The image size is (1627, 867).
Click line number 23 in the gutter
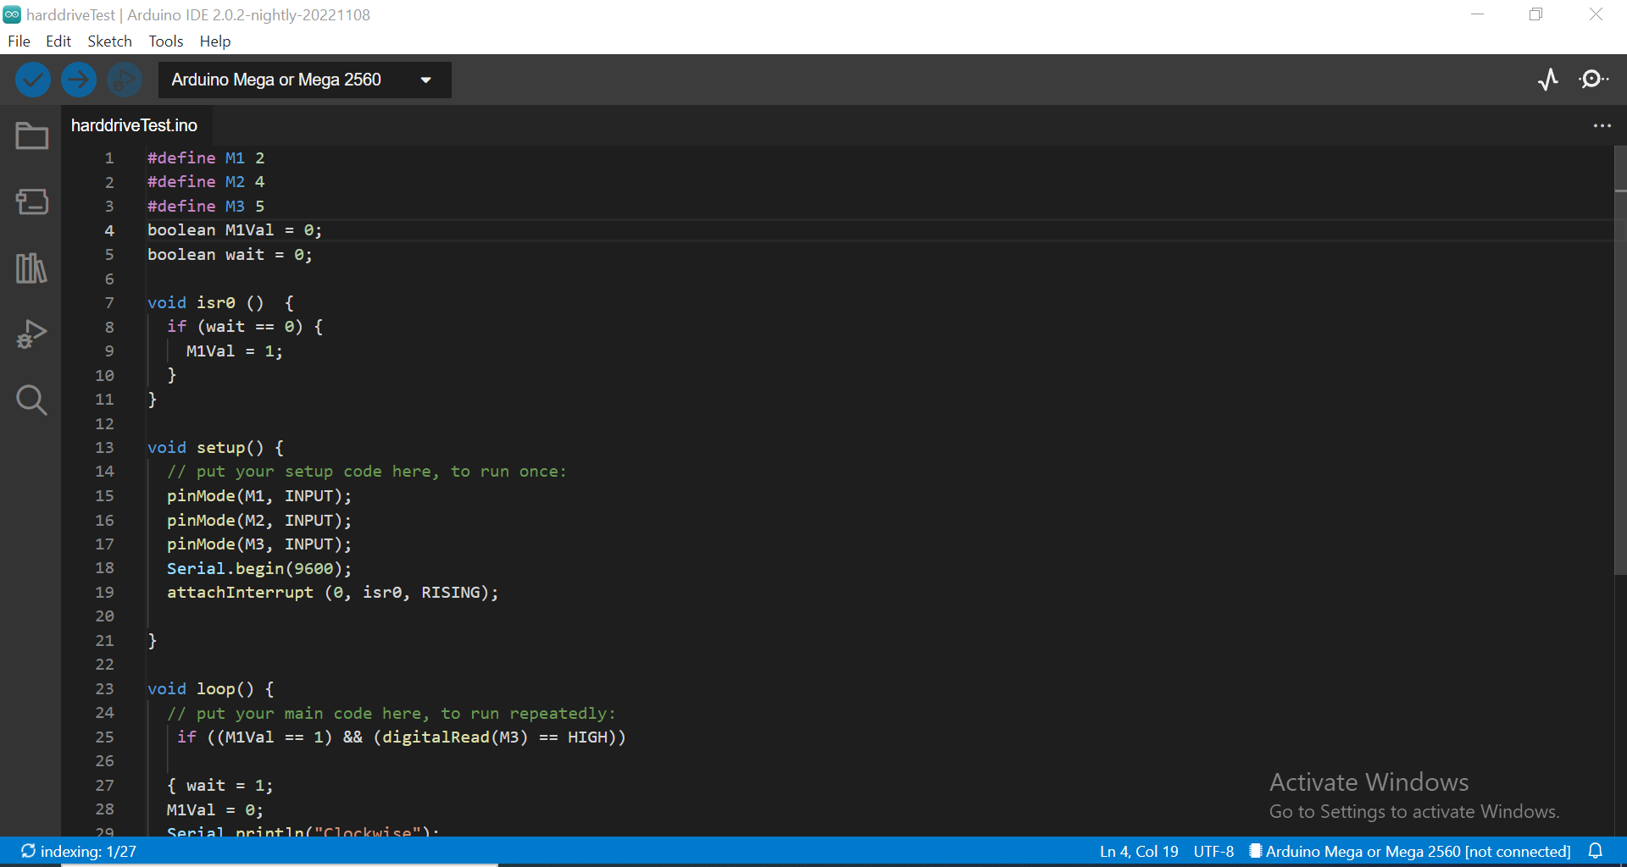pyautogui.click(x=104, y=688)
